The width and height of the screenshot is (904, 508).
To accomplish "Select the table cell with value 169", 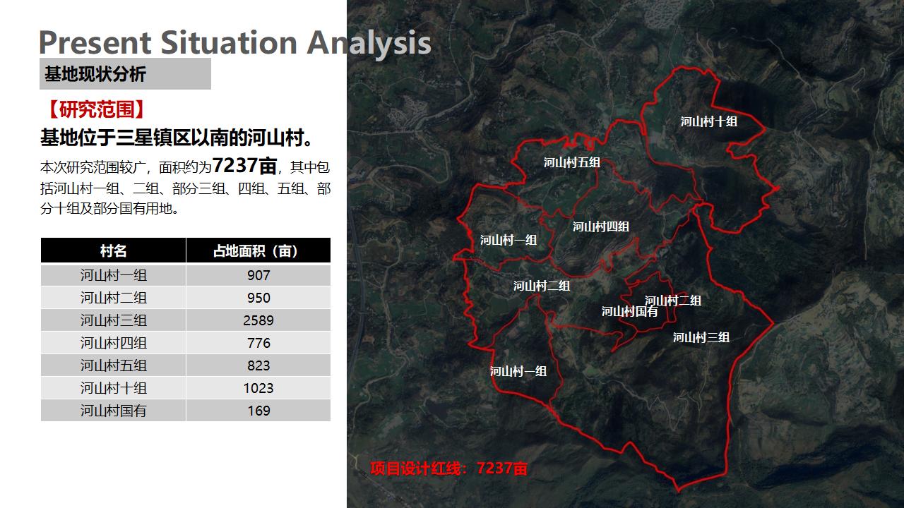I will (x=258, y=411).
